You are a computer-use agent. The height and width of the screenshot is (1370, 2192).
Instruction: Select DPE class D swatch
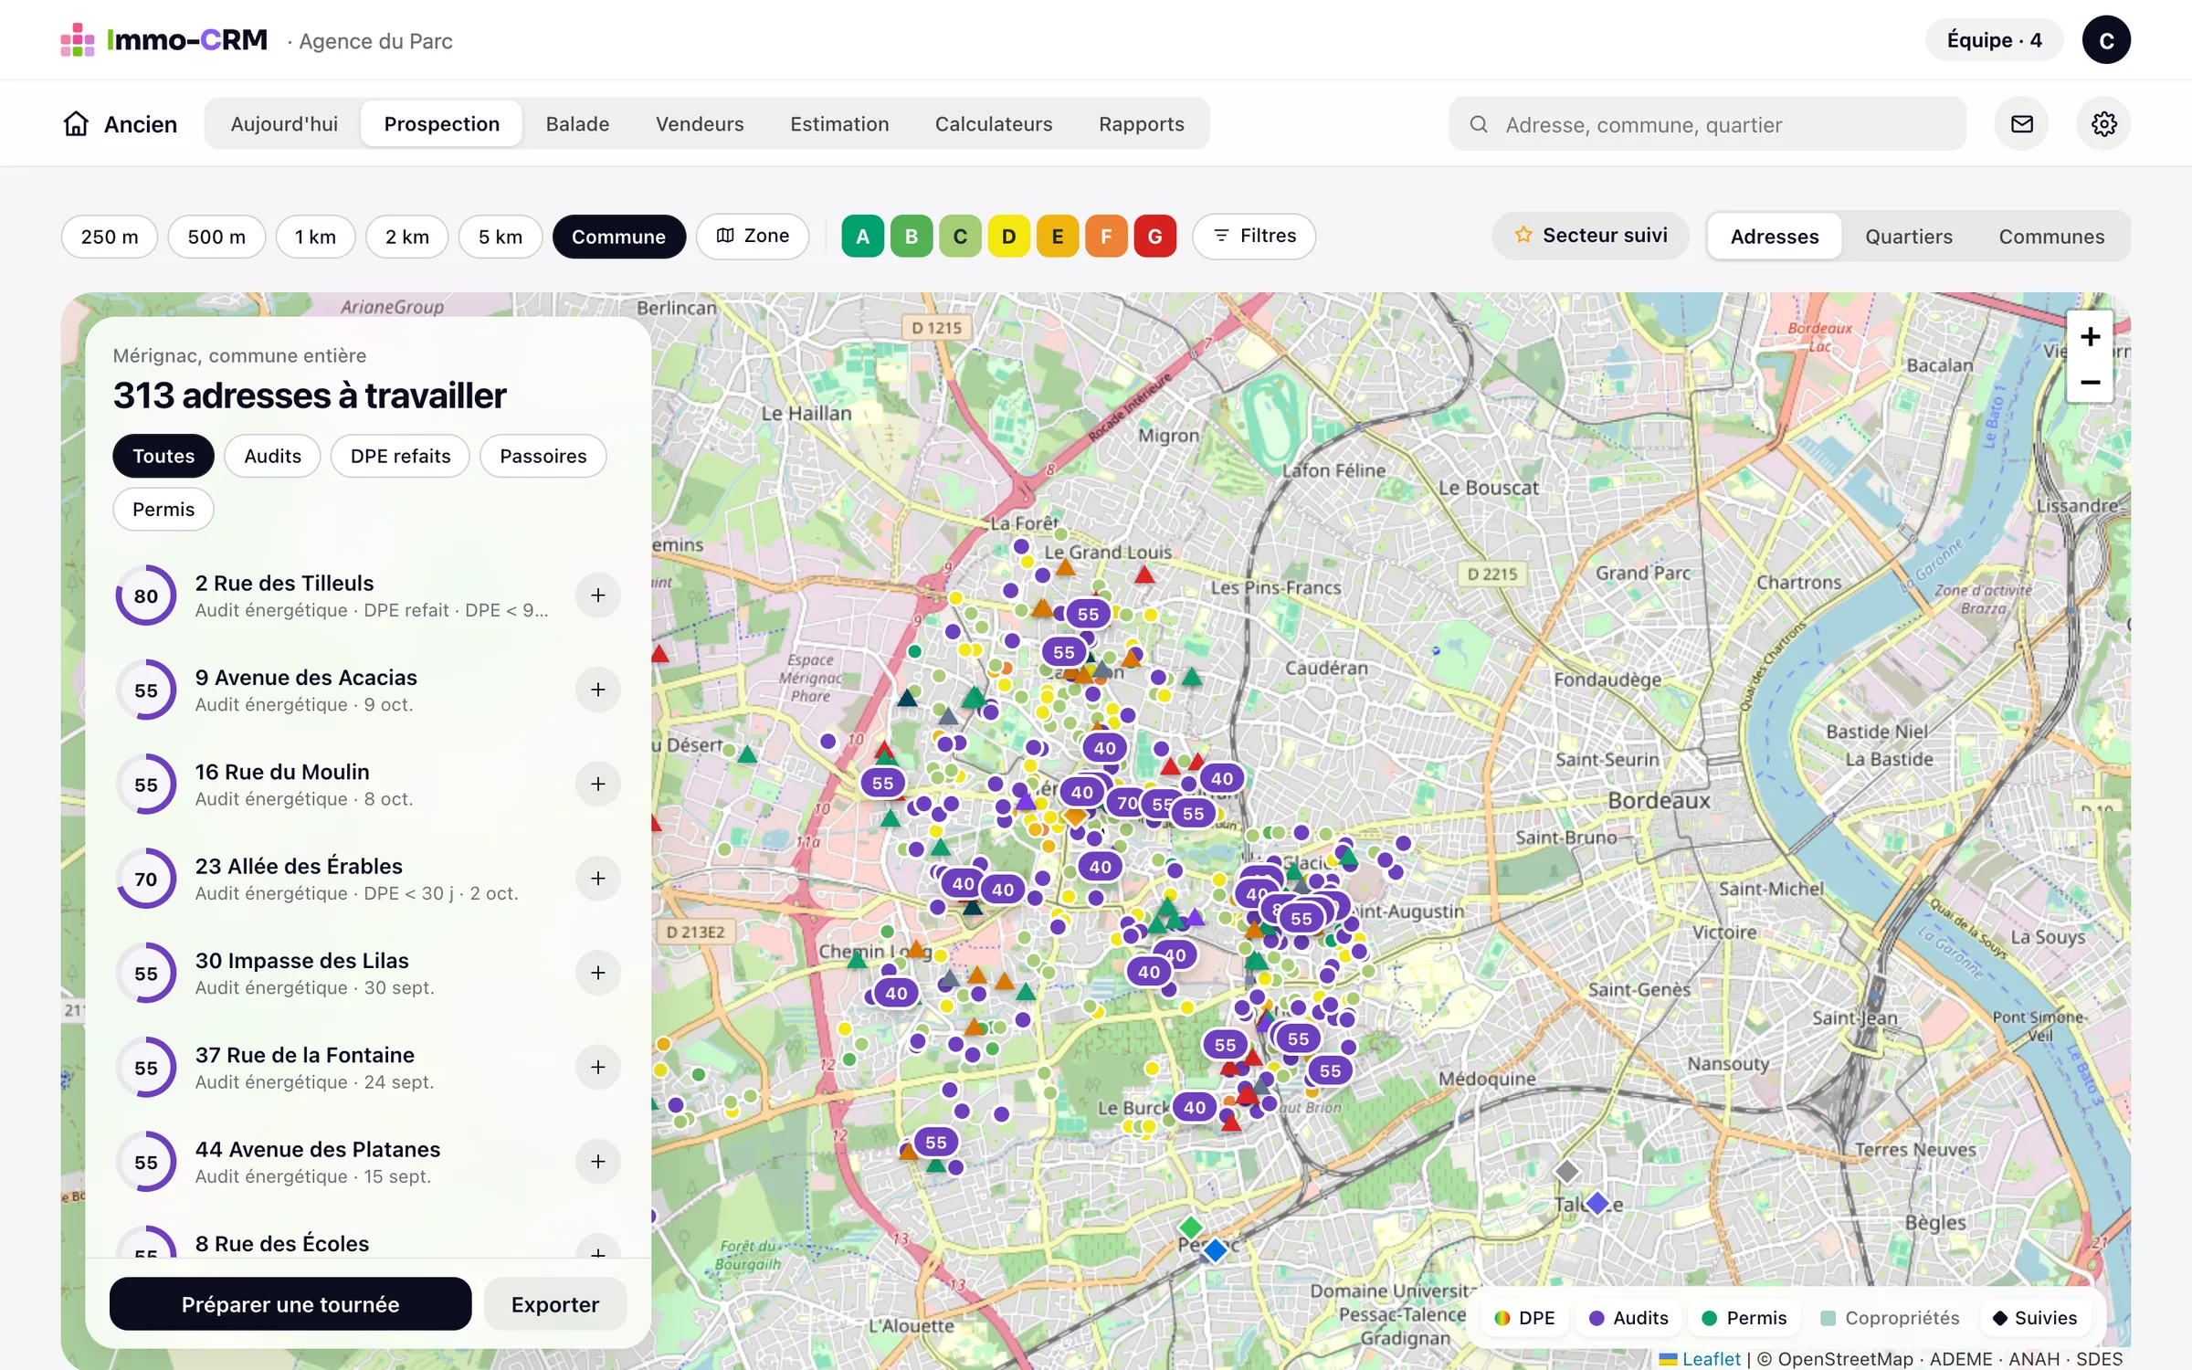[1008, 237]
